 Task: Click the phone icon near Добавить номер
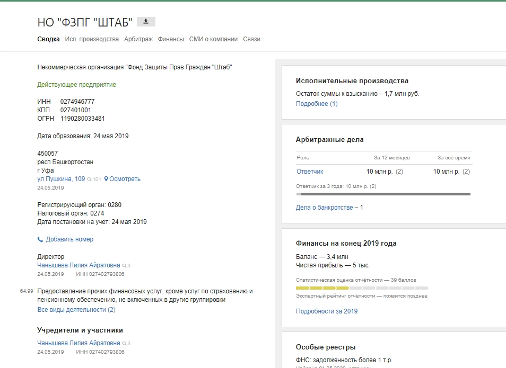[40, 239]
